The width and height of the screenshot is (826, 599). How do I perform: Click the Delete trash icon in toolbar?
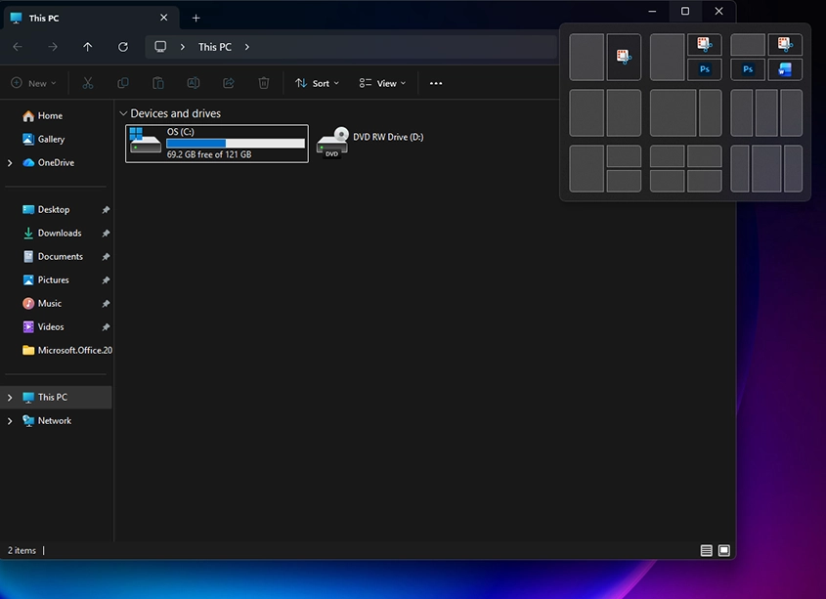[263, 83]
